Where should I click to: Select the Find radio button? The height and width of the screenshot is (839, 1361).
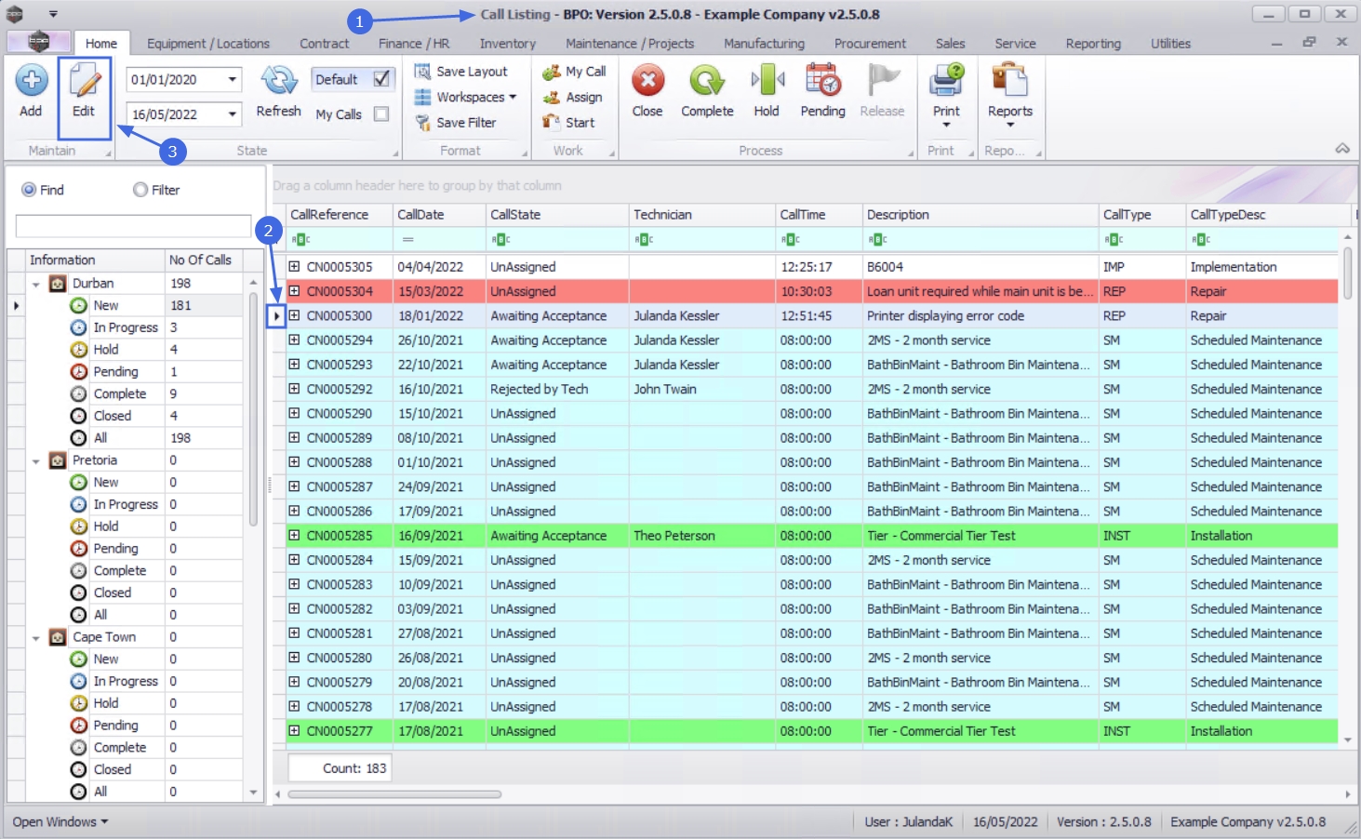pyautogui.click(x=29, y=190)
